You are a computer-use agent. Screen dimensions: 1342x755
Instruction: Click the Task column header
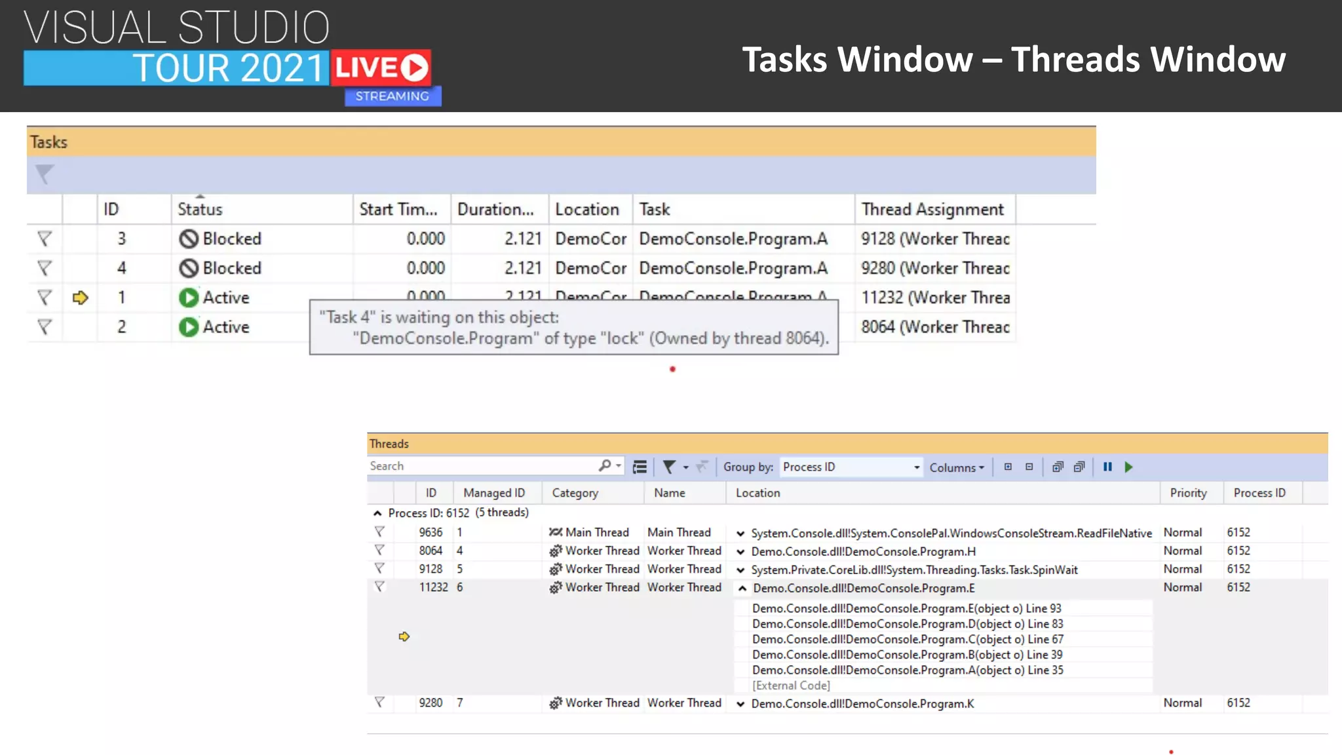744,209
